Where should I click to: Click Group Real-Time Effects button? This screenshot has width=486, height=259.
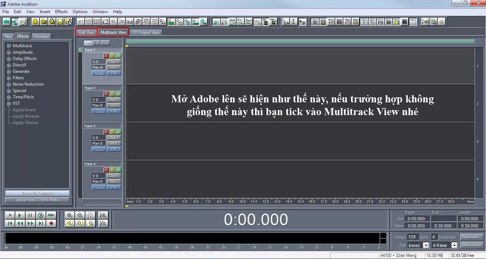(37, 200)
